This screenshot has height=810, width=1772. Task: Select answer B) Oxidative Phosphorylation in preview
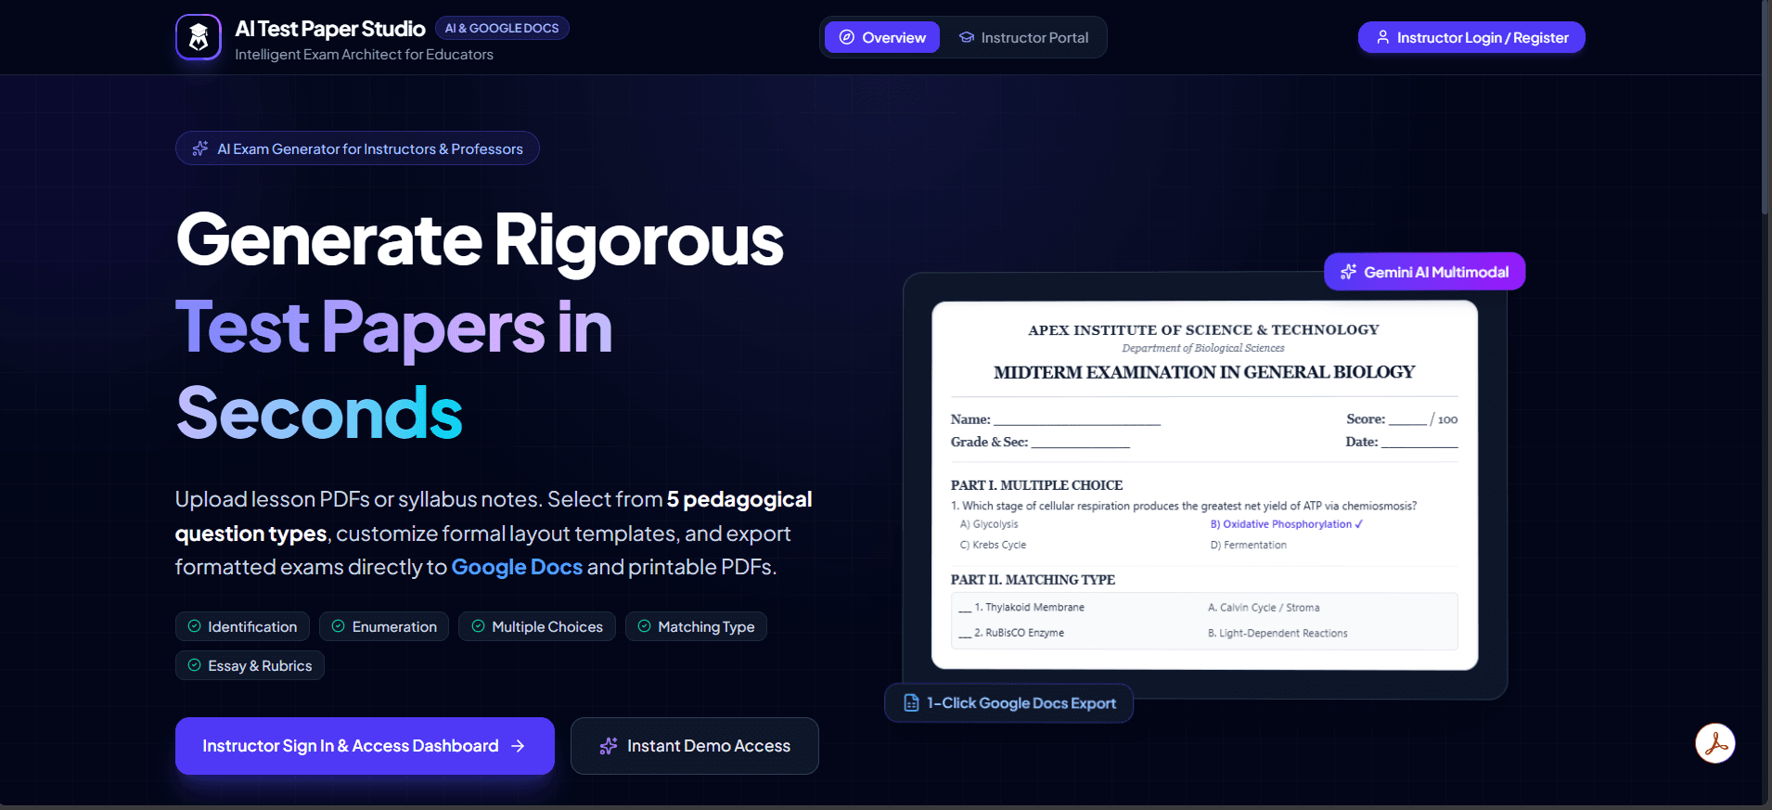1286,524
